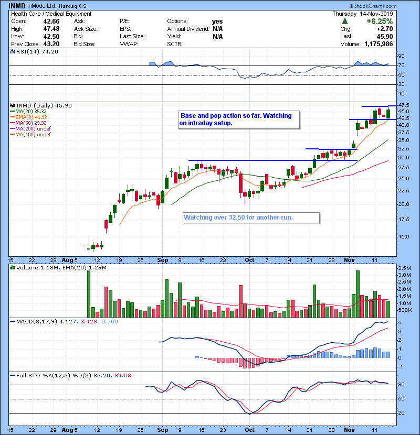This screenshot has width=420, height=435.
Task: Click the MACD(8,17,9) panel label
Action: (36, 322)
